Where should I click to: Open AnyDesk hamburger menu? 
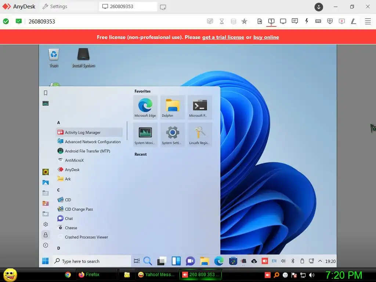coord(368,21)
